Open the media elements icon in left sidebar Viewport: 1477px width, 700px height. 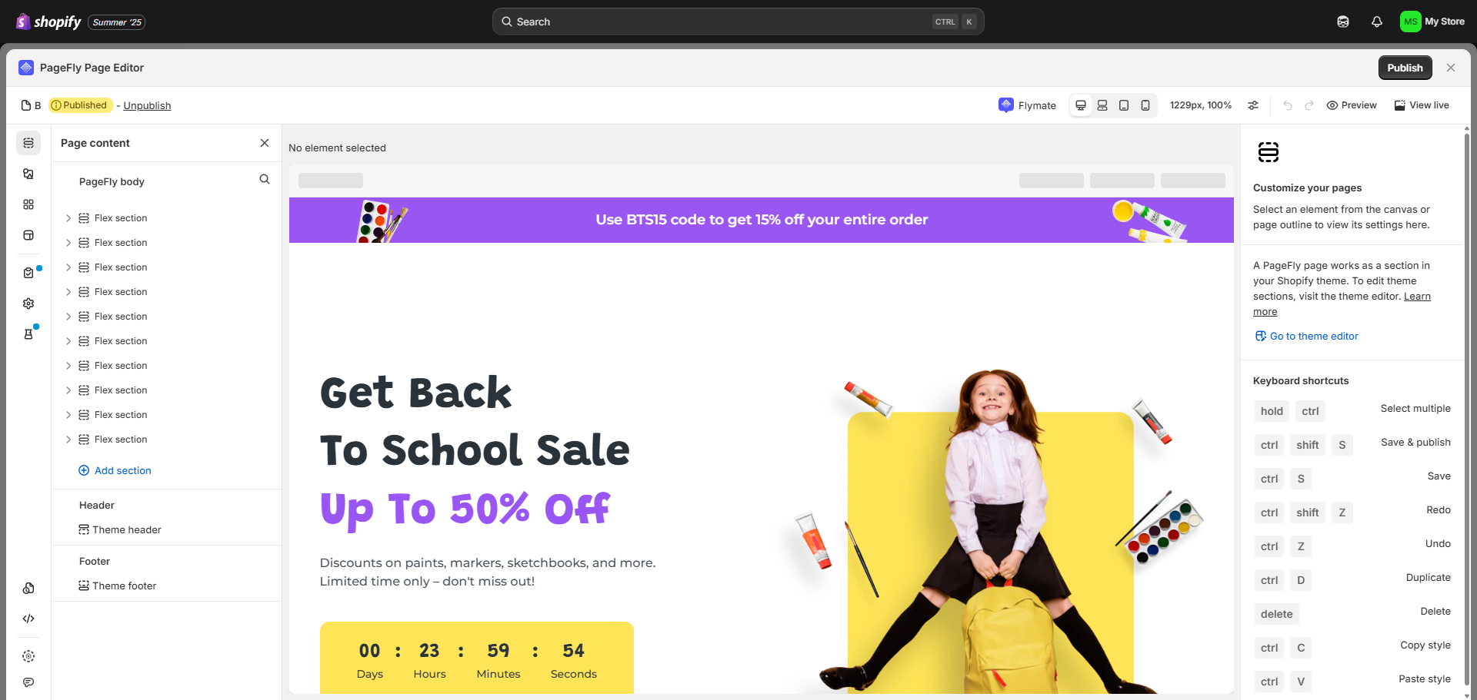click(28, 174)
